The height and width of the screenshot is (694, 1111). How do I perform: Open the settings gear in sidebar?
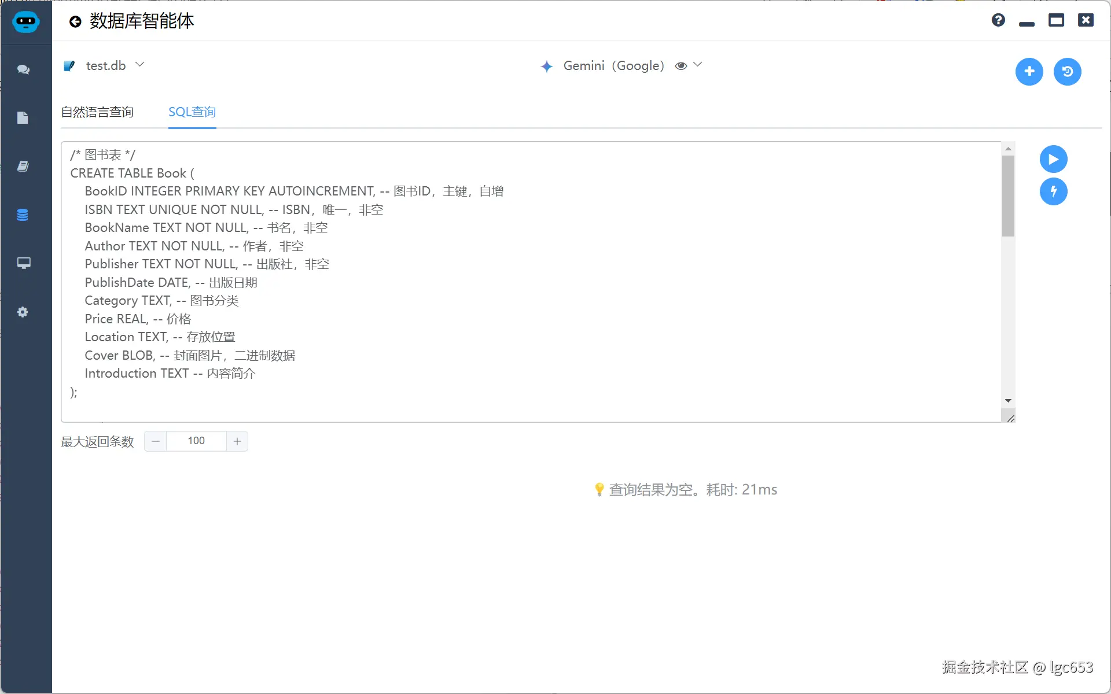click(x=23, y=312)
